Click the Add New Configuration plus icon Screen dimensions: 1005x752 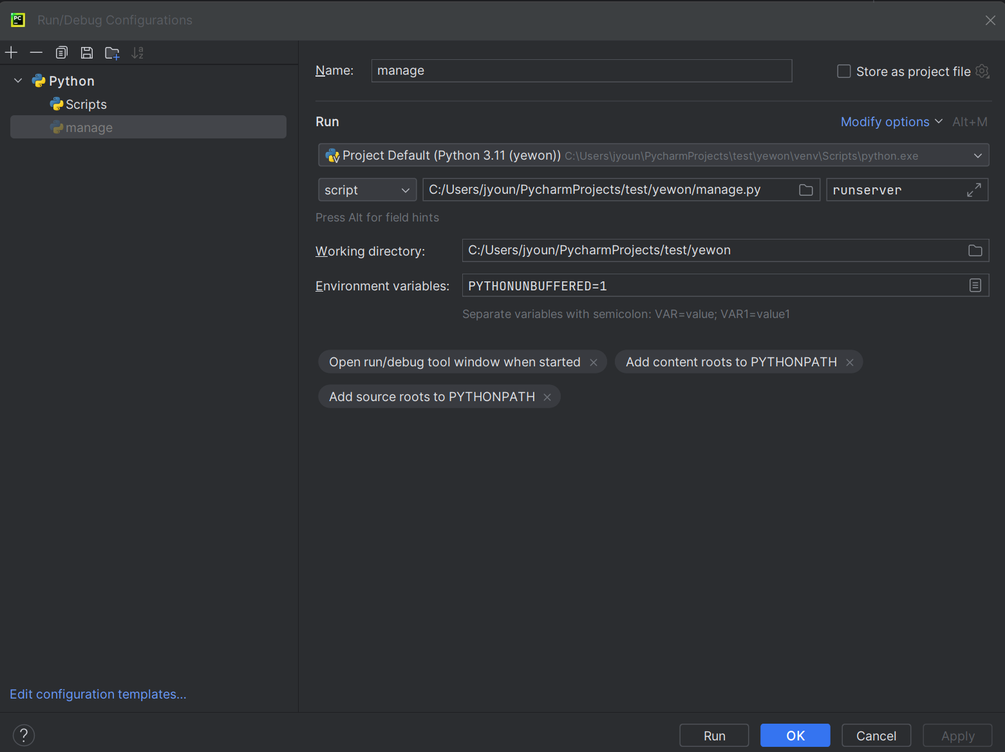tap(12, 53)
